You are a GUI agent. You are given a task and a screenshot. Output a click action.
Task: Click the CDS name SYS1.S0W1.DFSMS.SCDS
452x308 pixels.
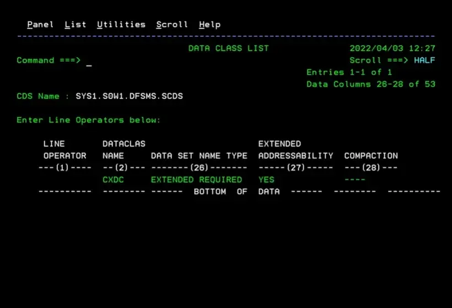(x=129, y=96)
